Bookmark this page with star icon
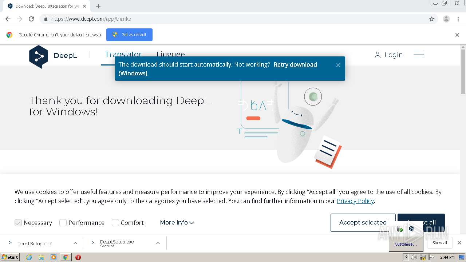Image resolution: width=466 pixels, height=262 pixels. tap(432, 19)
